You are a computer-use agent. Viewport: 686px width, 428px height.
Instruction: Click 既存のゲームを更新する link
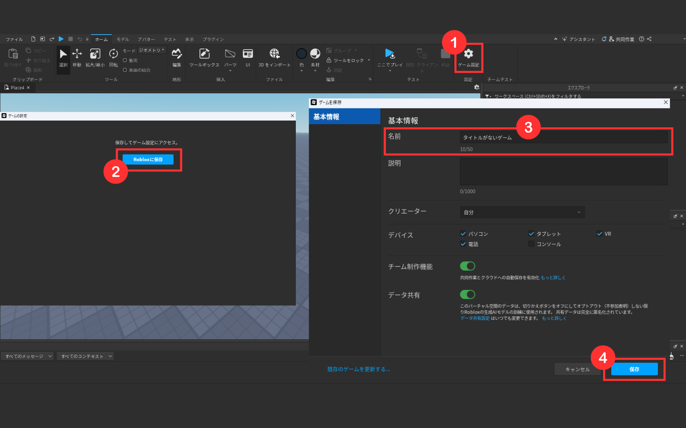click(359, 370)
